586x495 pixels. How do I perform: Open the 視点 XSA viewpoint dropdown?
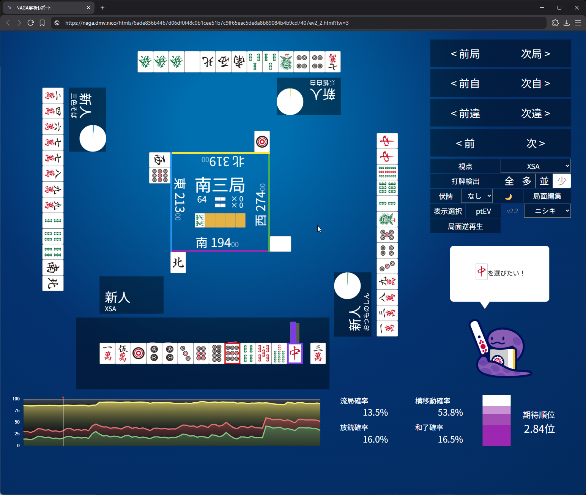(535, 166)
